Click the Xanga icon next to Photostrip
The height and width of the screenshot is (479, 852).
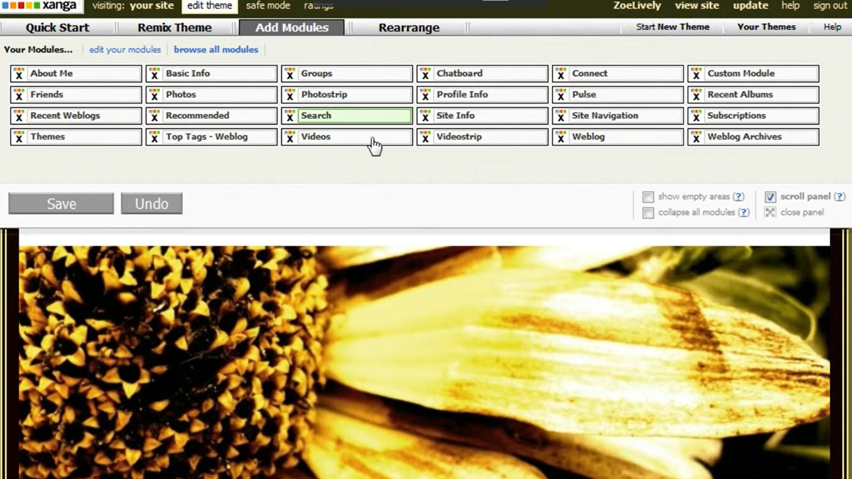pos(290,94)
